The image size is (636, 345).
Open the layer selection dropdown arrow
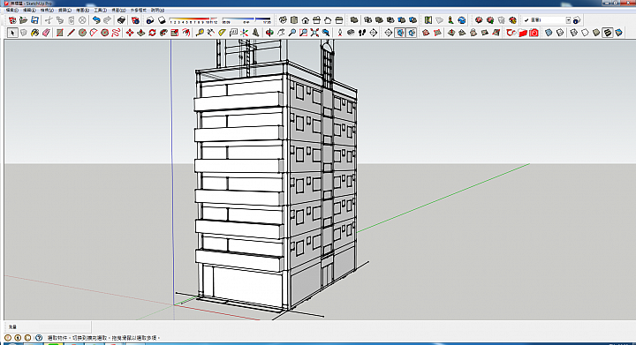tap(568, 19)
